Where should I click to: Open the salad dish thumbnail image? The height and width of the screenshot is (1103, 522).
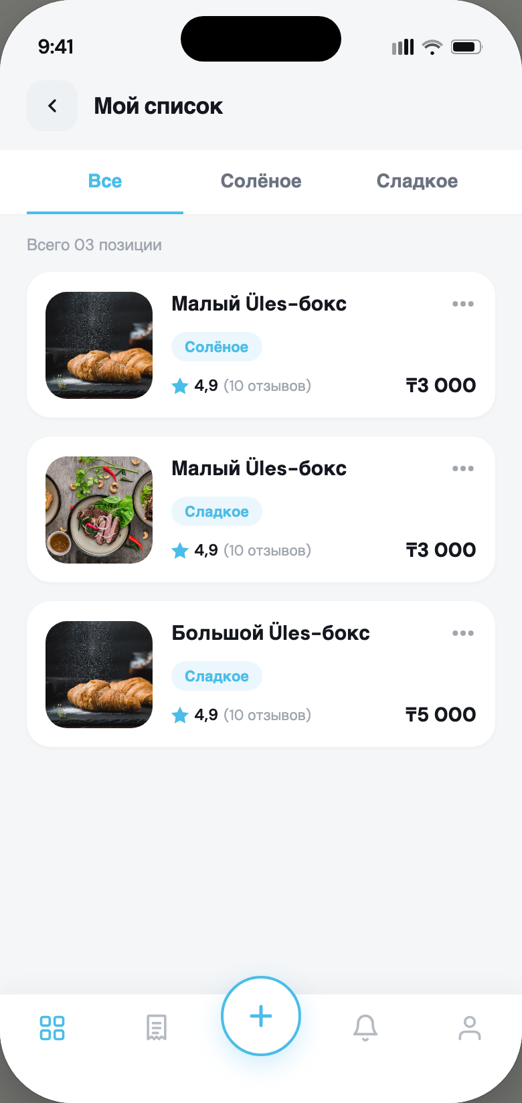(x=99, y=510)
